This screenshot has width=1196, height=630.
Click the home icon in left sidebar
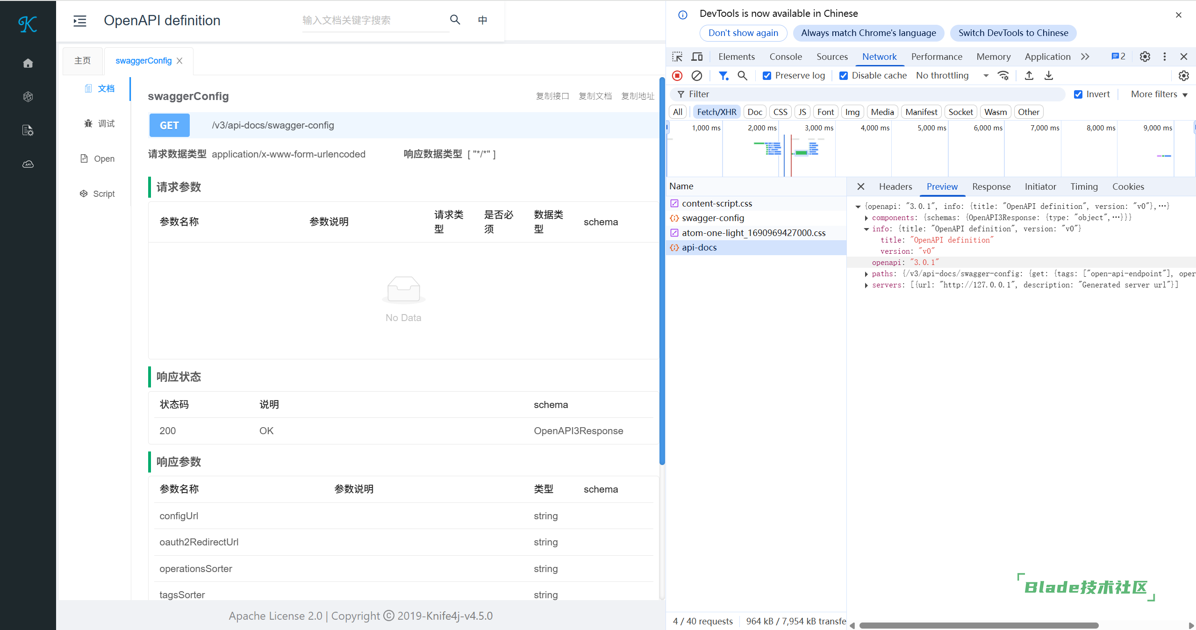tap(28, 63)
